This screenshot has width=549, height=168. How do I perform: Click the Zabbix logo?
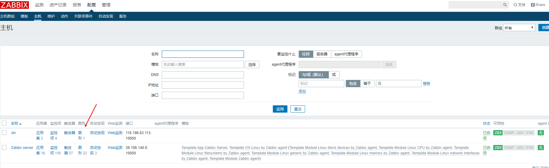coord(14,5)
